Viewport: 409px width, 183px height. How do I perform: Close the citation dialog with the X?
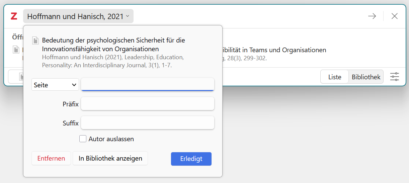click(395, 16)
